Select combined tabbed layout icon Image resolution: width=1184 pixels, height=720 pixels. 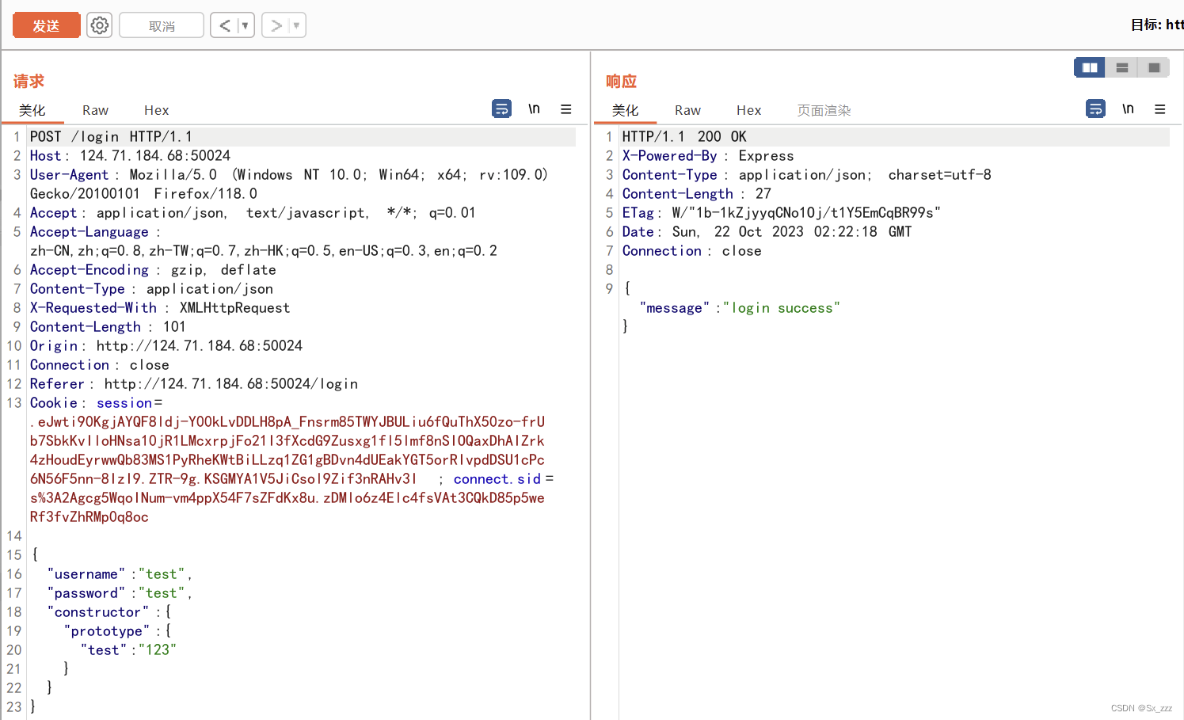tap(1155, 67)
